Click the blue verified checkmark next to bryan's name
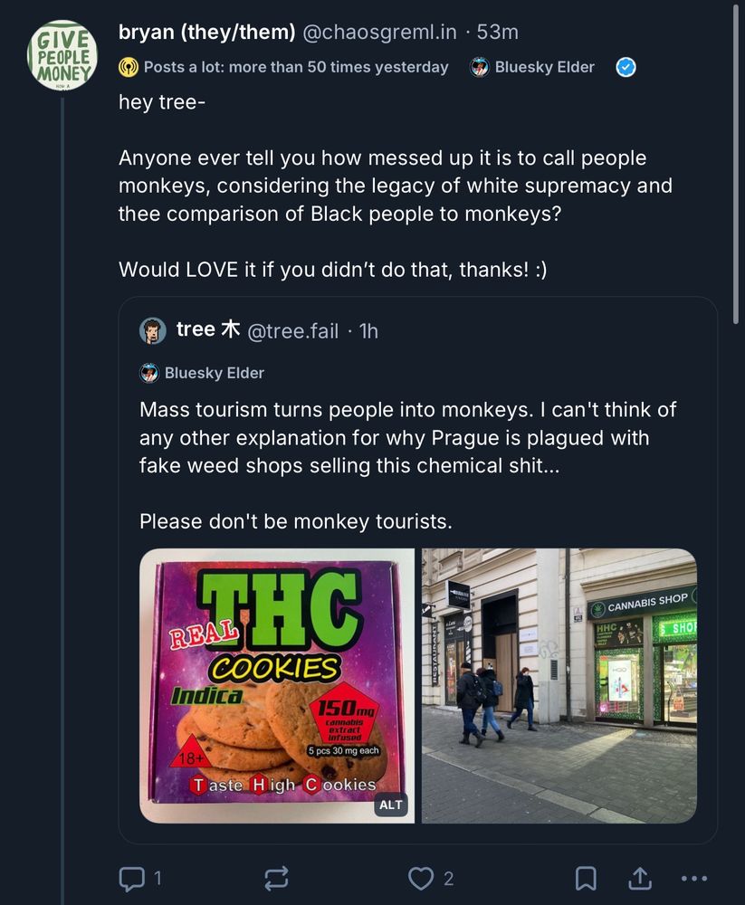The image size is (745, 905). (x=626, y=66)
